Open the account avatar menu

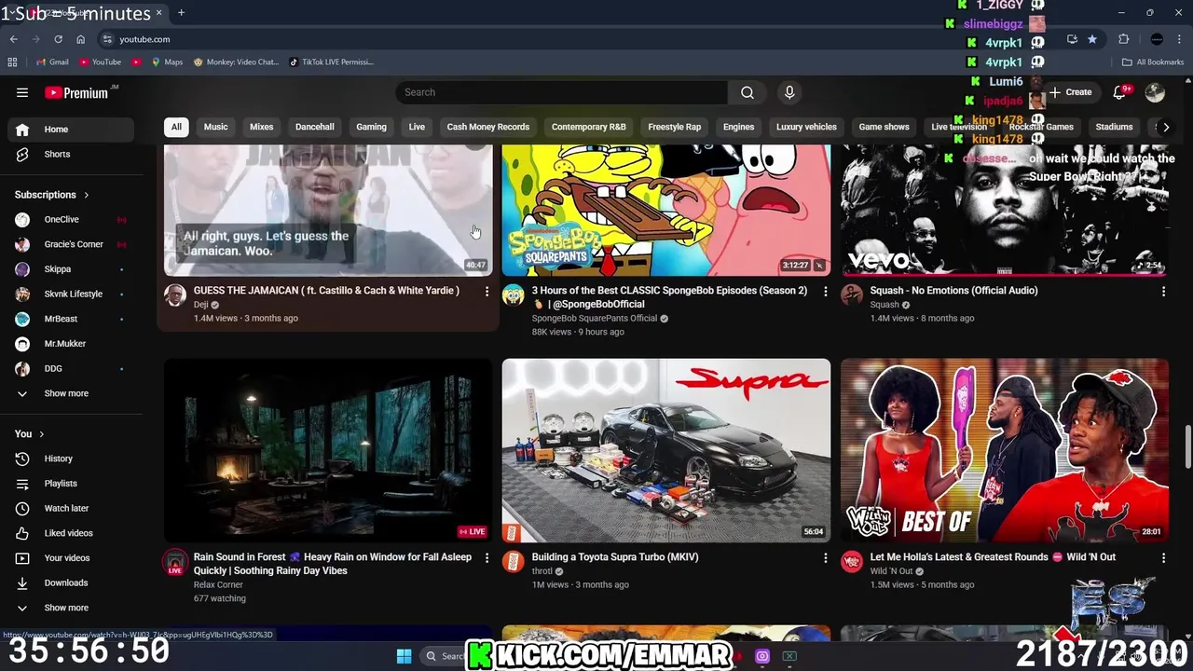click(x=1155, y=92)
